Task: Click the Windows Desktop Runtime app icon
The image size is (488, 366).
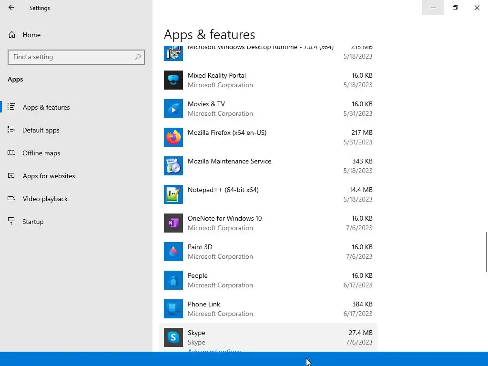Action: point(173,53)
